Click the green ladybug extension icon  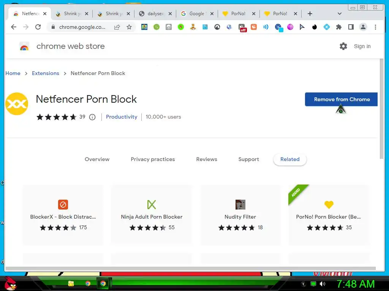point(180,27)
